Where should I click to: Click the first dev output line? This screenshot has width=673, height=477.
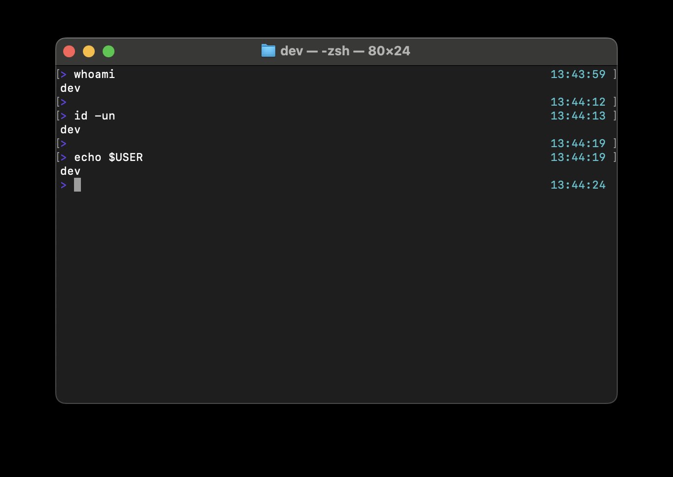70,88
